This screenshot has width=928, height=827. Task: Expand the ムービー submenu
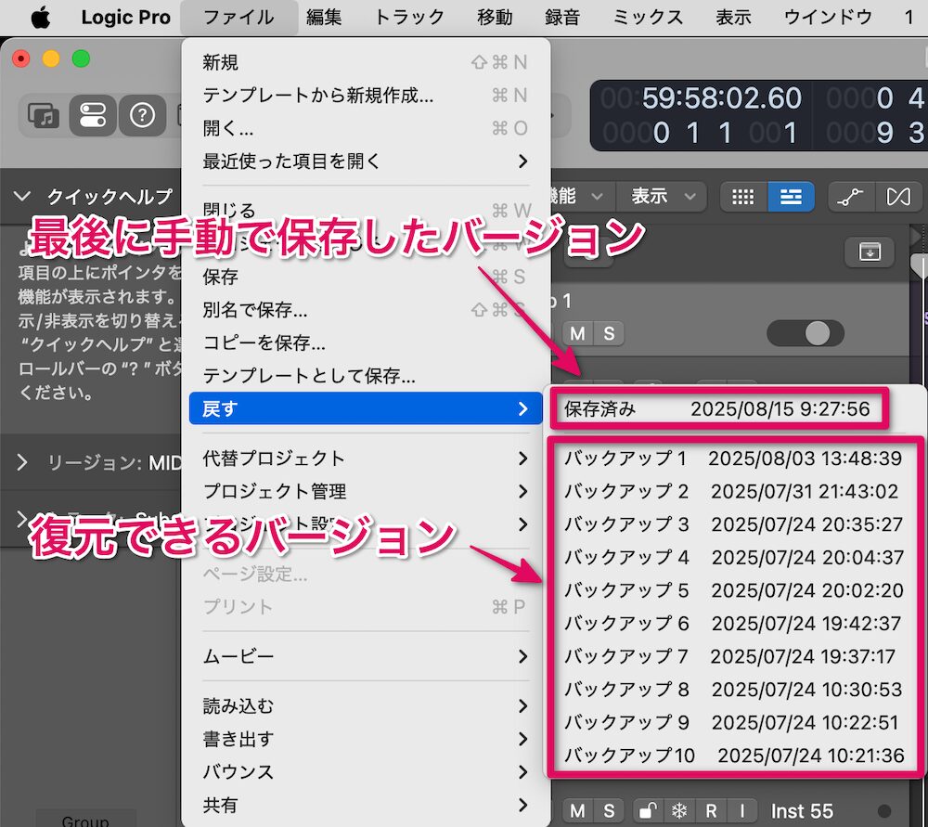pos(366,656)
